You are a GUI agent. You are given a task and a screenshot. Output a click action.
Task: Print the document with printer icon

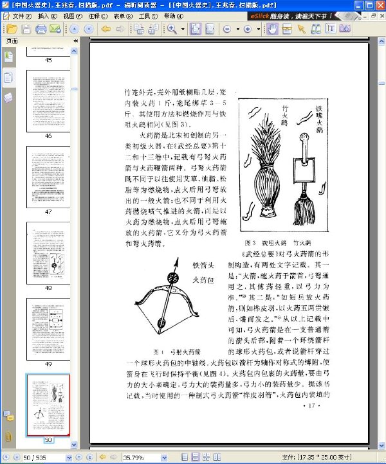(41, 29)
